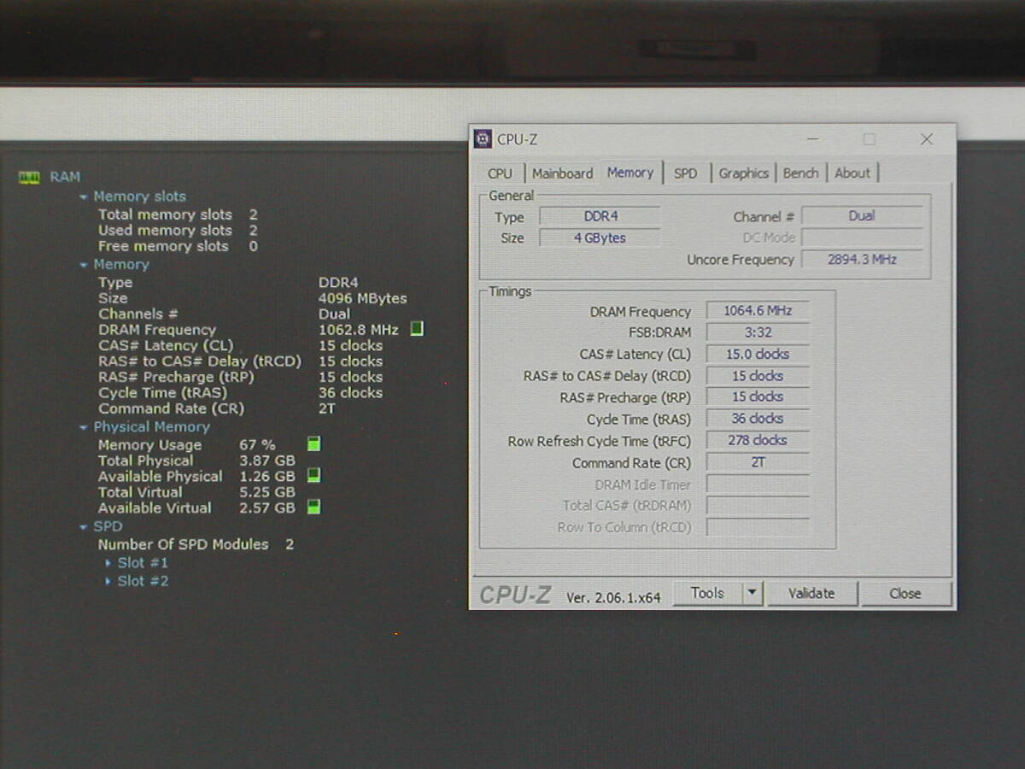Image resolution: width=1025 pixels, height=769 pixels.
Task: Click the Size field showing 4 GBytes
Action: [x=600, y=238]
